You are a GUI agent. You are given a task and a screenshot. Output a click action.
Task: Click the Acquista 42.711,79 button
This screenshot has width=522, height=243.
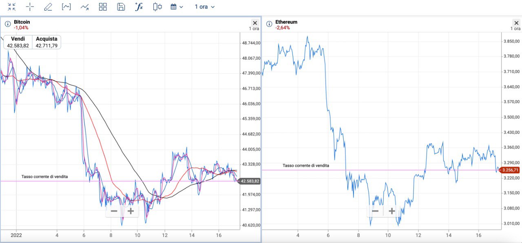(x=46, y=42)
